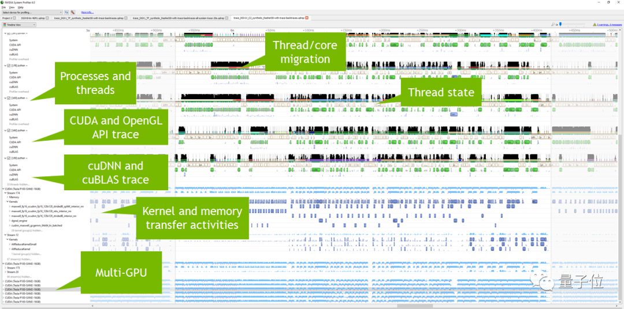Click the 87 streams hidden entry
Screen dimensions: 624x309
point(18,259)
